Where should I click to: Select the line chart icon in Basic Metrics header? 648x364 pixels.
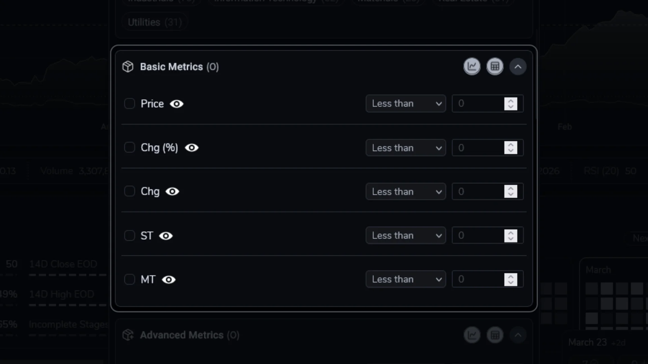pos(471,66)
